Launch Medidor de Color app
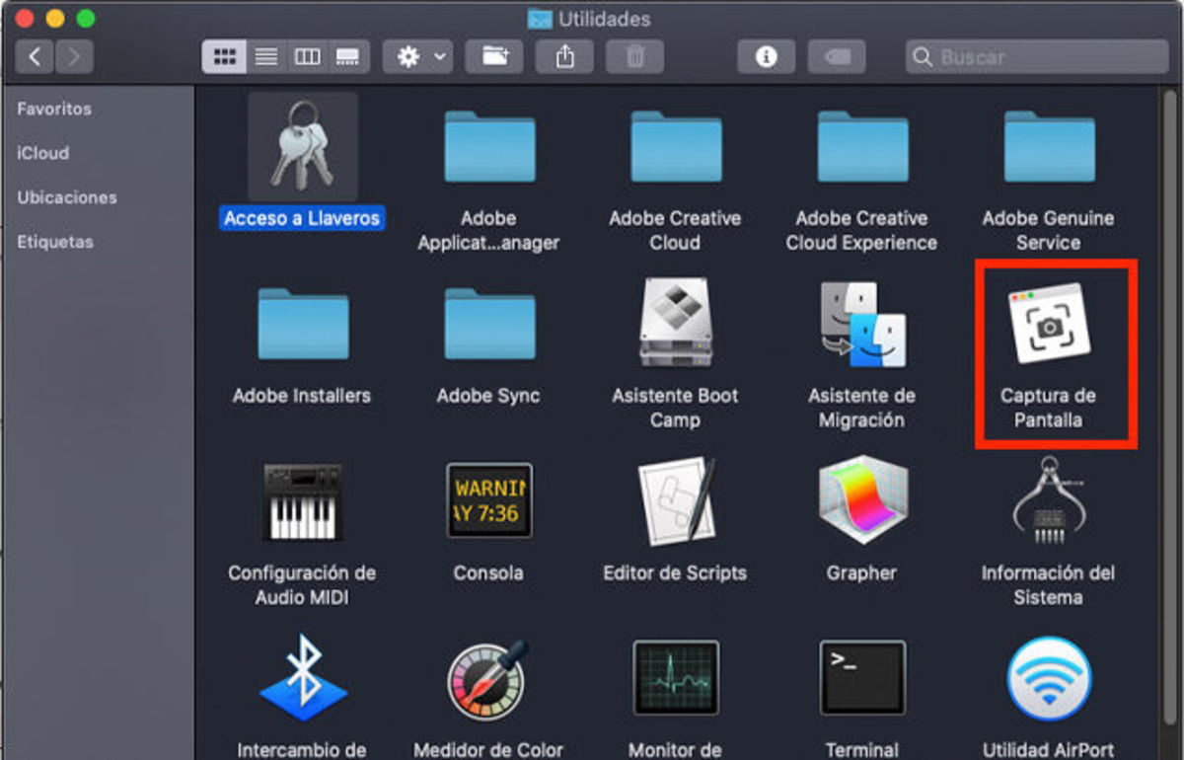This screenshot has height=760, width=1184. [487, 679]
